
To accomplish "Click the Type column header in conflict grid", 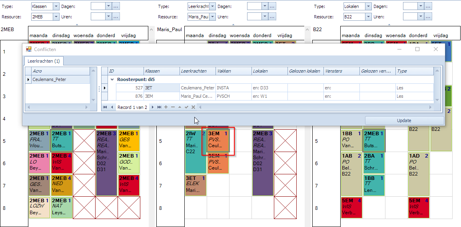I will tap(414, 71).
